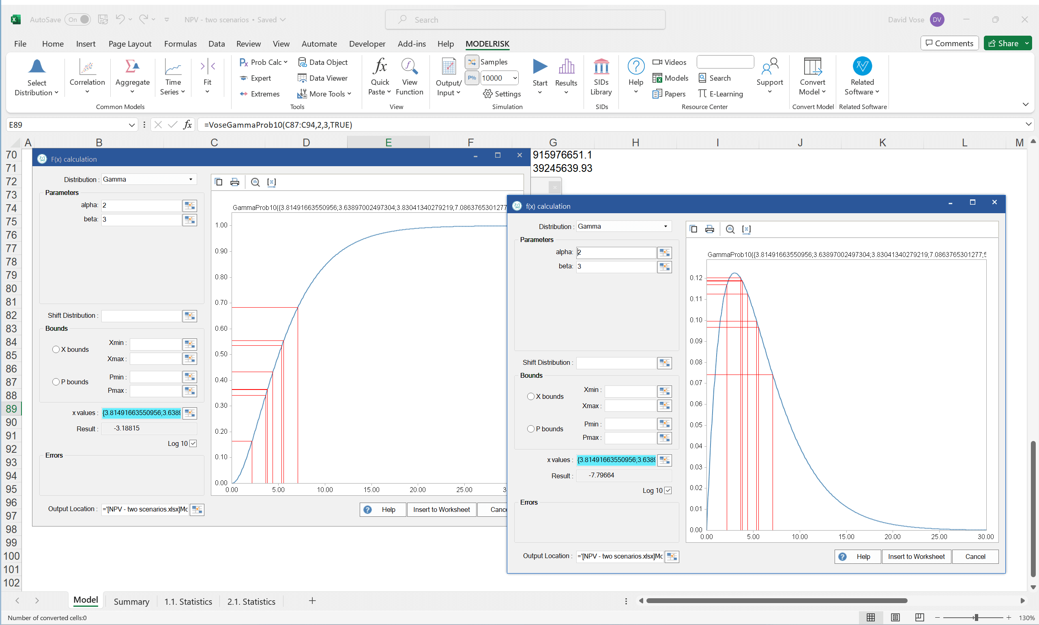Open the Time Series tool
This screenshot has height=625, width=1039.
[172, 77]
